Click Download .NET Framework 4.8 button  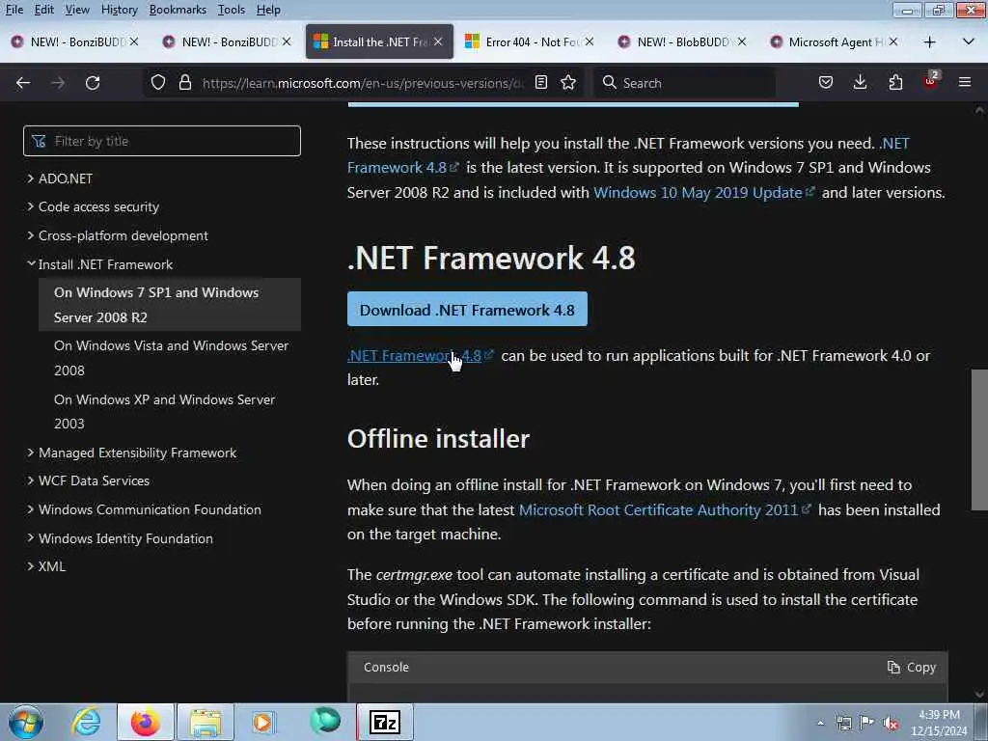467,310
